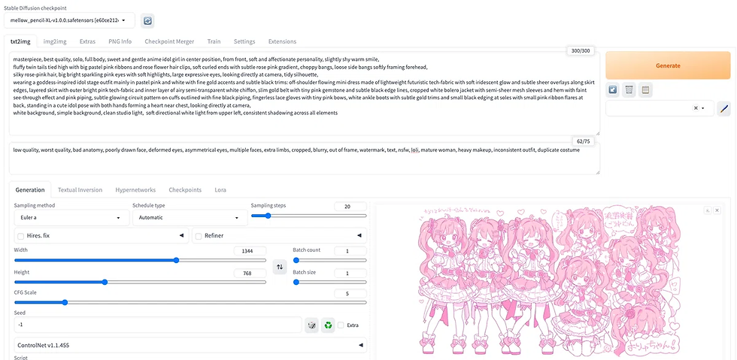This screenshot has height=360, width=737.
Task: Adjust the CFG Scale slider
Action: pos(190,302)
